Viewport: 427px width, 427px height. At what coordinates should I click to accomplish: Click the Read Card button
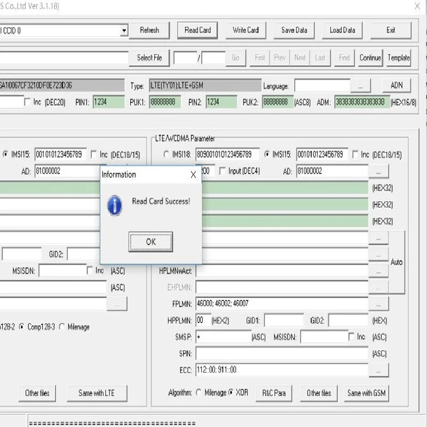[197, 30]
